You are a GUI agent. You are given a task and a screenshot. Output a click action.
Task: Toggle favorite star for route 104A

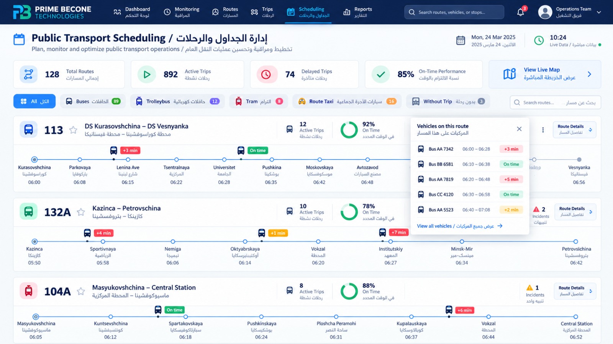81,291
